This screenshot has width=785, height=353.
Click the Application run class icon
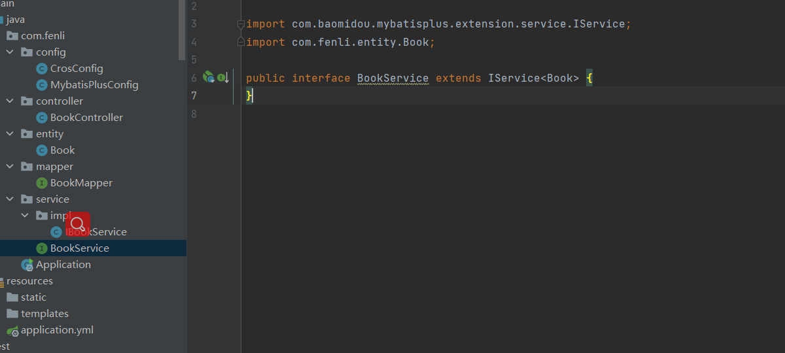(27, 265)
